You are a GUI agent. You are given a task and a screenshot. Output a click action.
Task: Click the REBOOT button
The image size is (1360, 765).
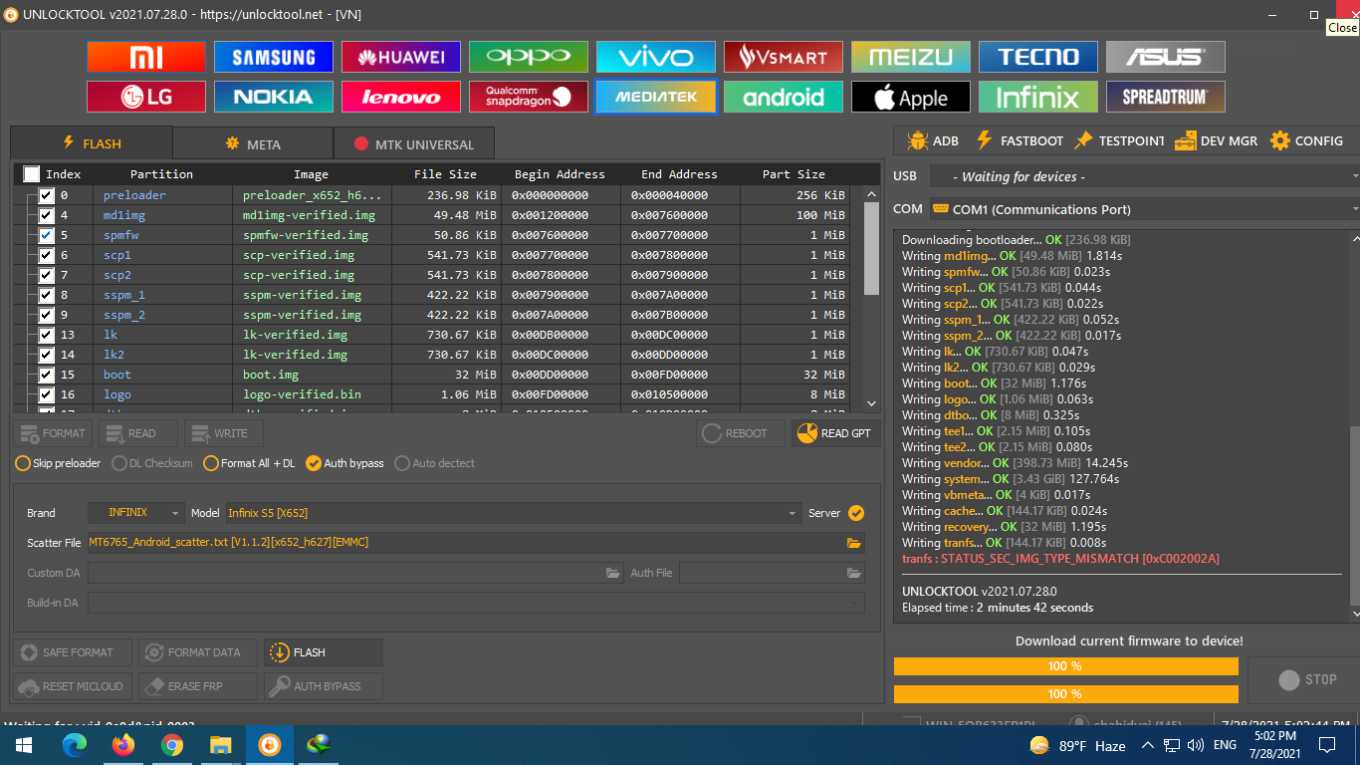pyautogui.click(x=741, y=433)
